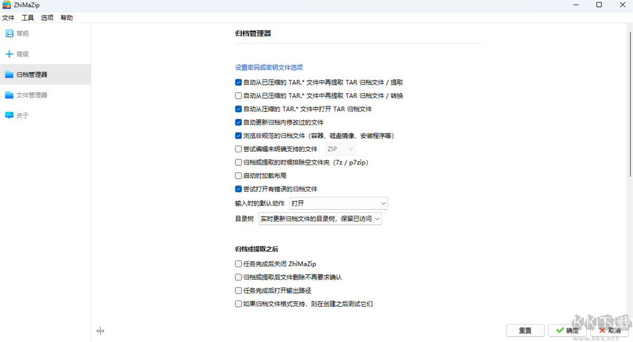The image size is (633, 342).
Task: Open the 文件 menu
Action: tap(8, 17)
